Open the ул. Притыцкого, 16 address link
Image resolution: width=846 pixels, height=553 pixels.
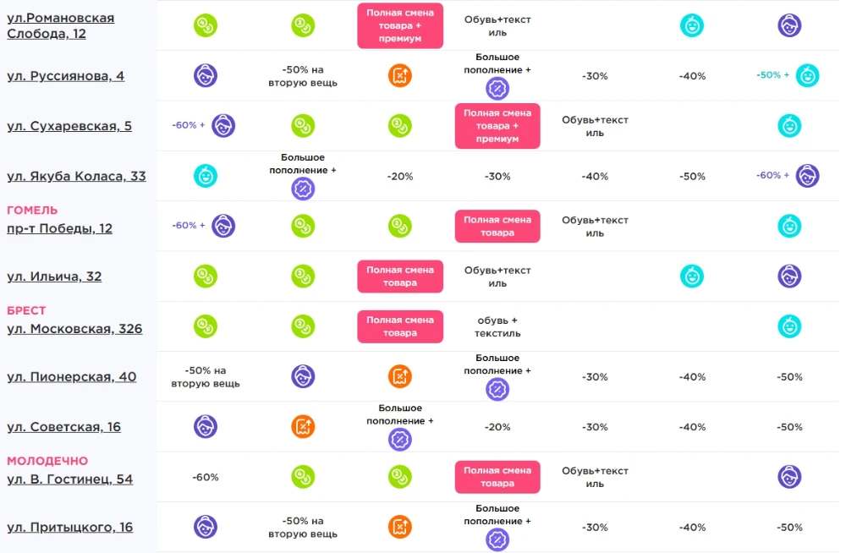69,528
